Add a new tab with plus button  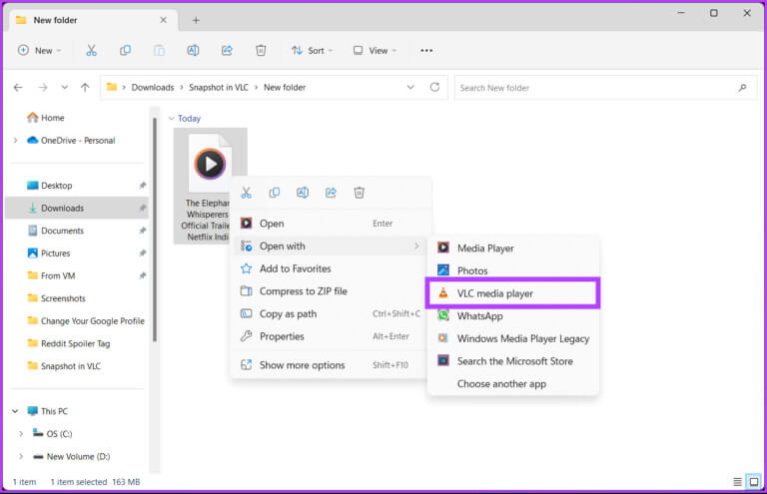pyautogui.click(x=196, y=20)
